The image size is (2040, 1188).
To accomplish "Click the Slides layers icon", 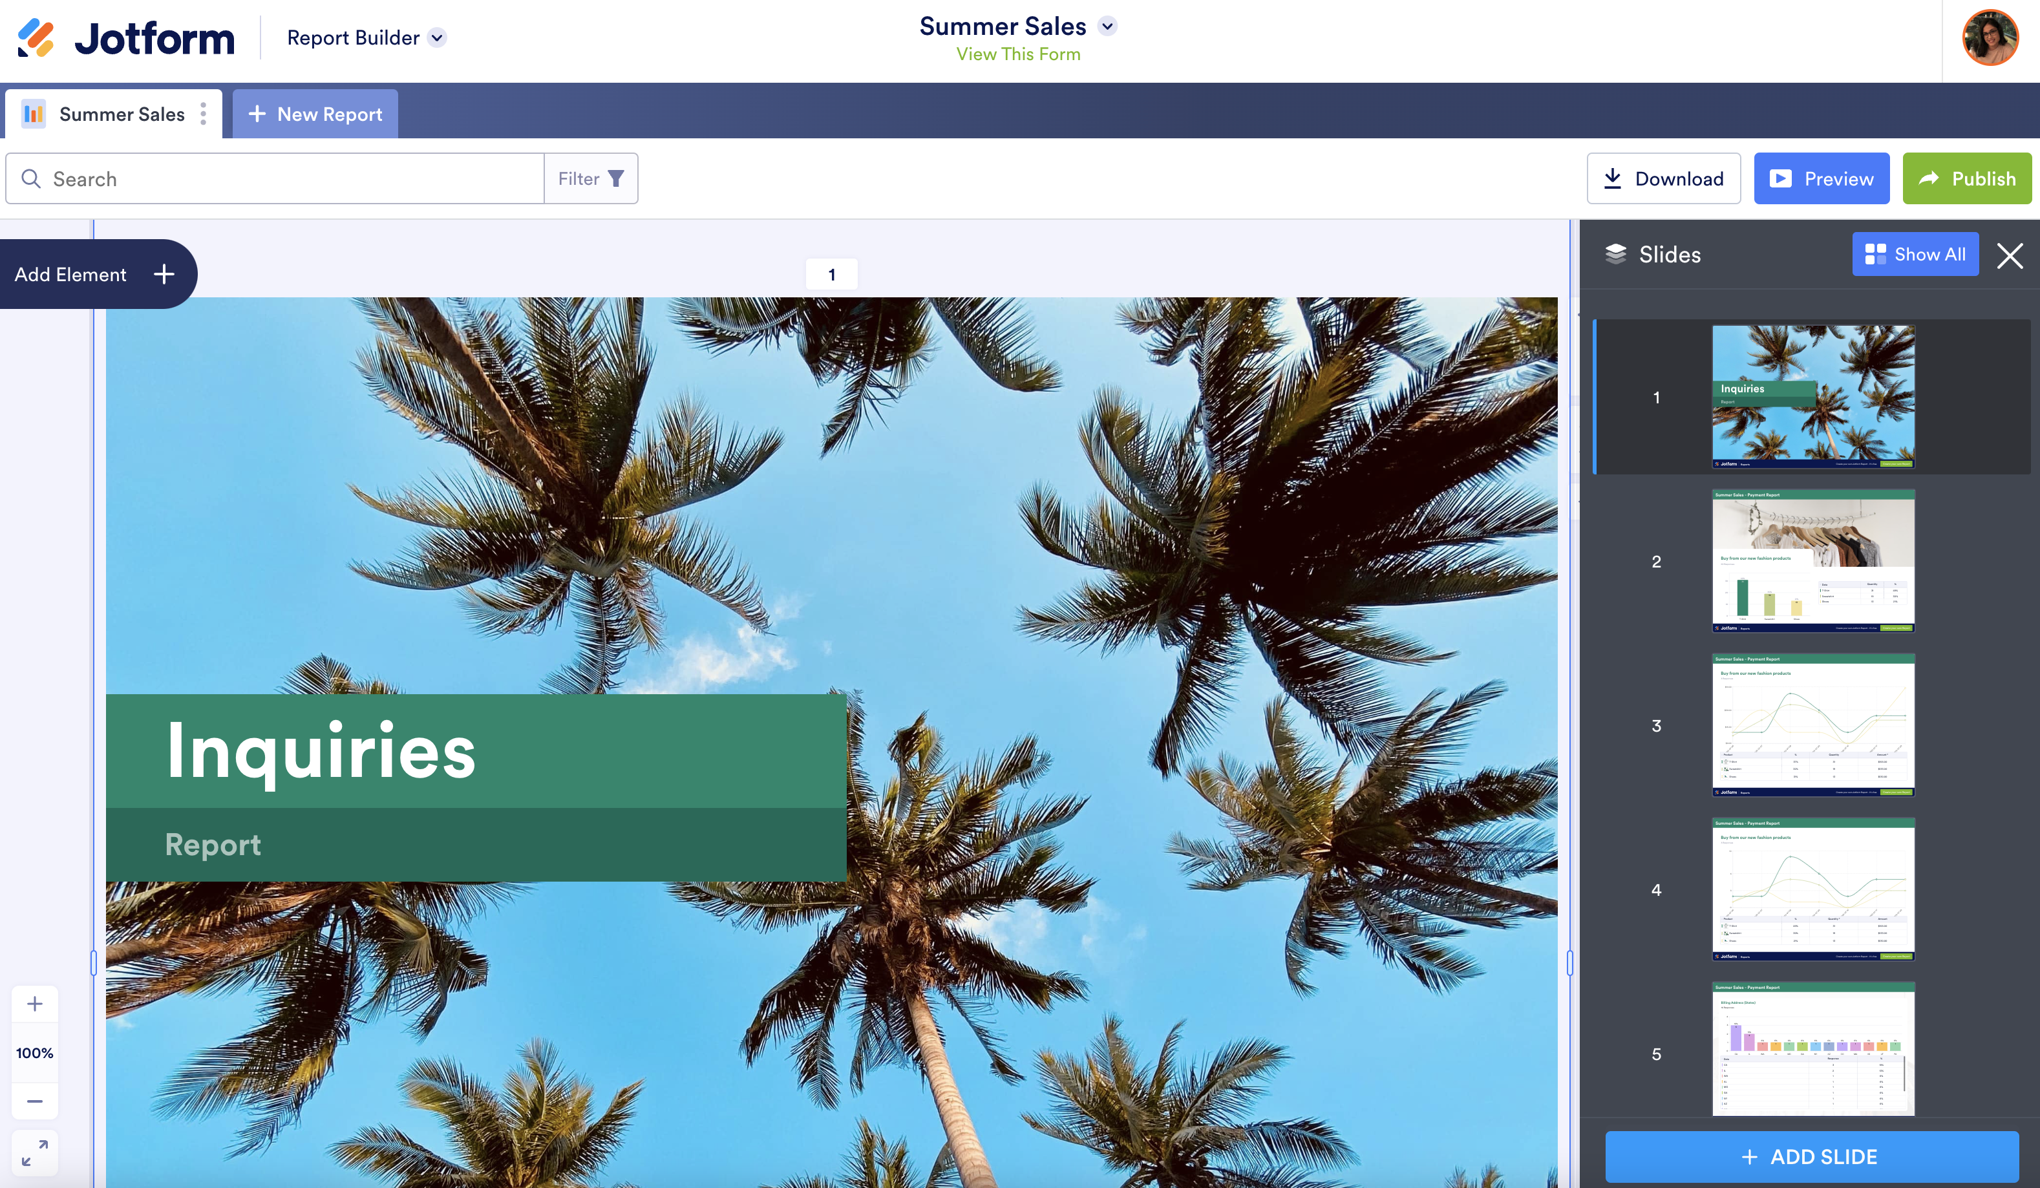I will pos(1615,255).
